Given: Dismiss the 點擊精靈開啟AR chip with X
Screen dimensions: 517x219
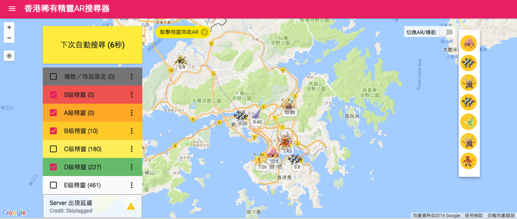Looking at the screenshot, I should pyautogui.click(x=204, y=32).
